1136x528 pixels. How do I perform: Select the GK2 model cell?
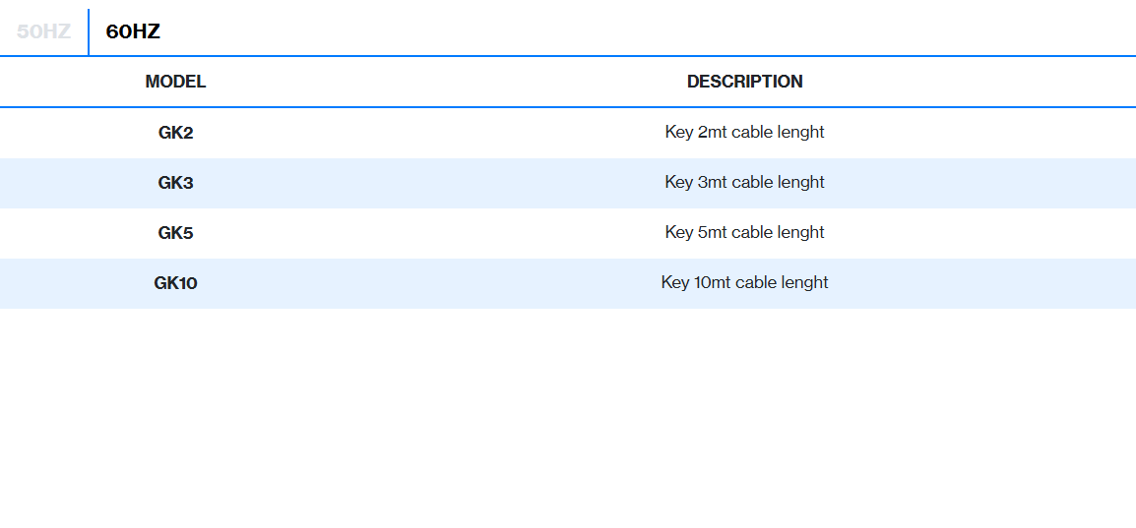click(175, 133)
